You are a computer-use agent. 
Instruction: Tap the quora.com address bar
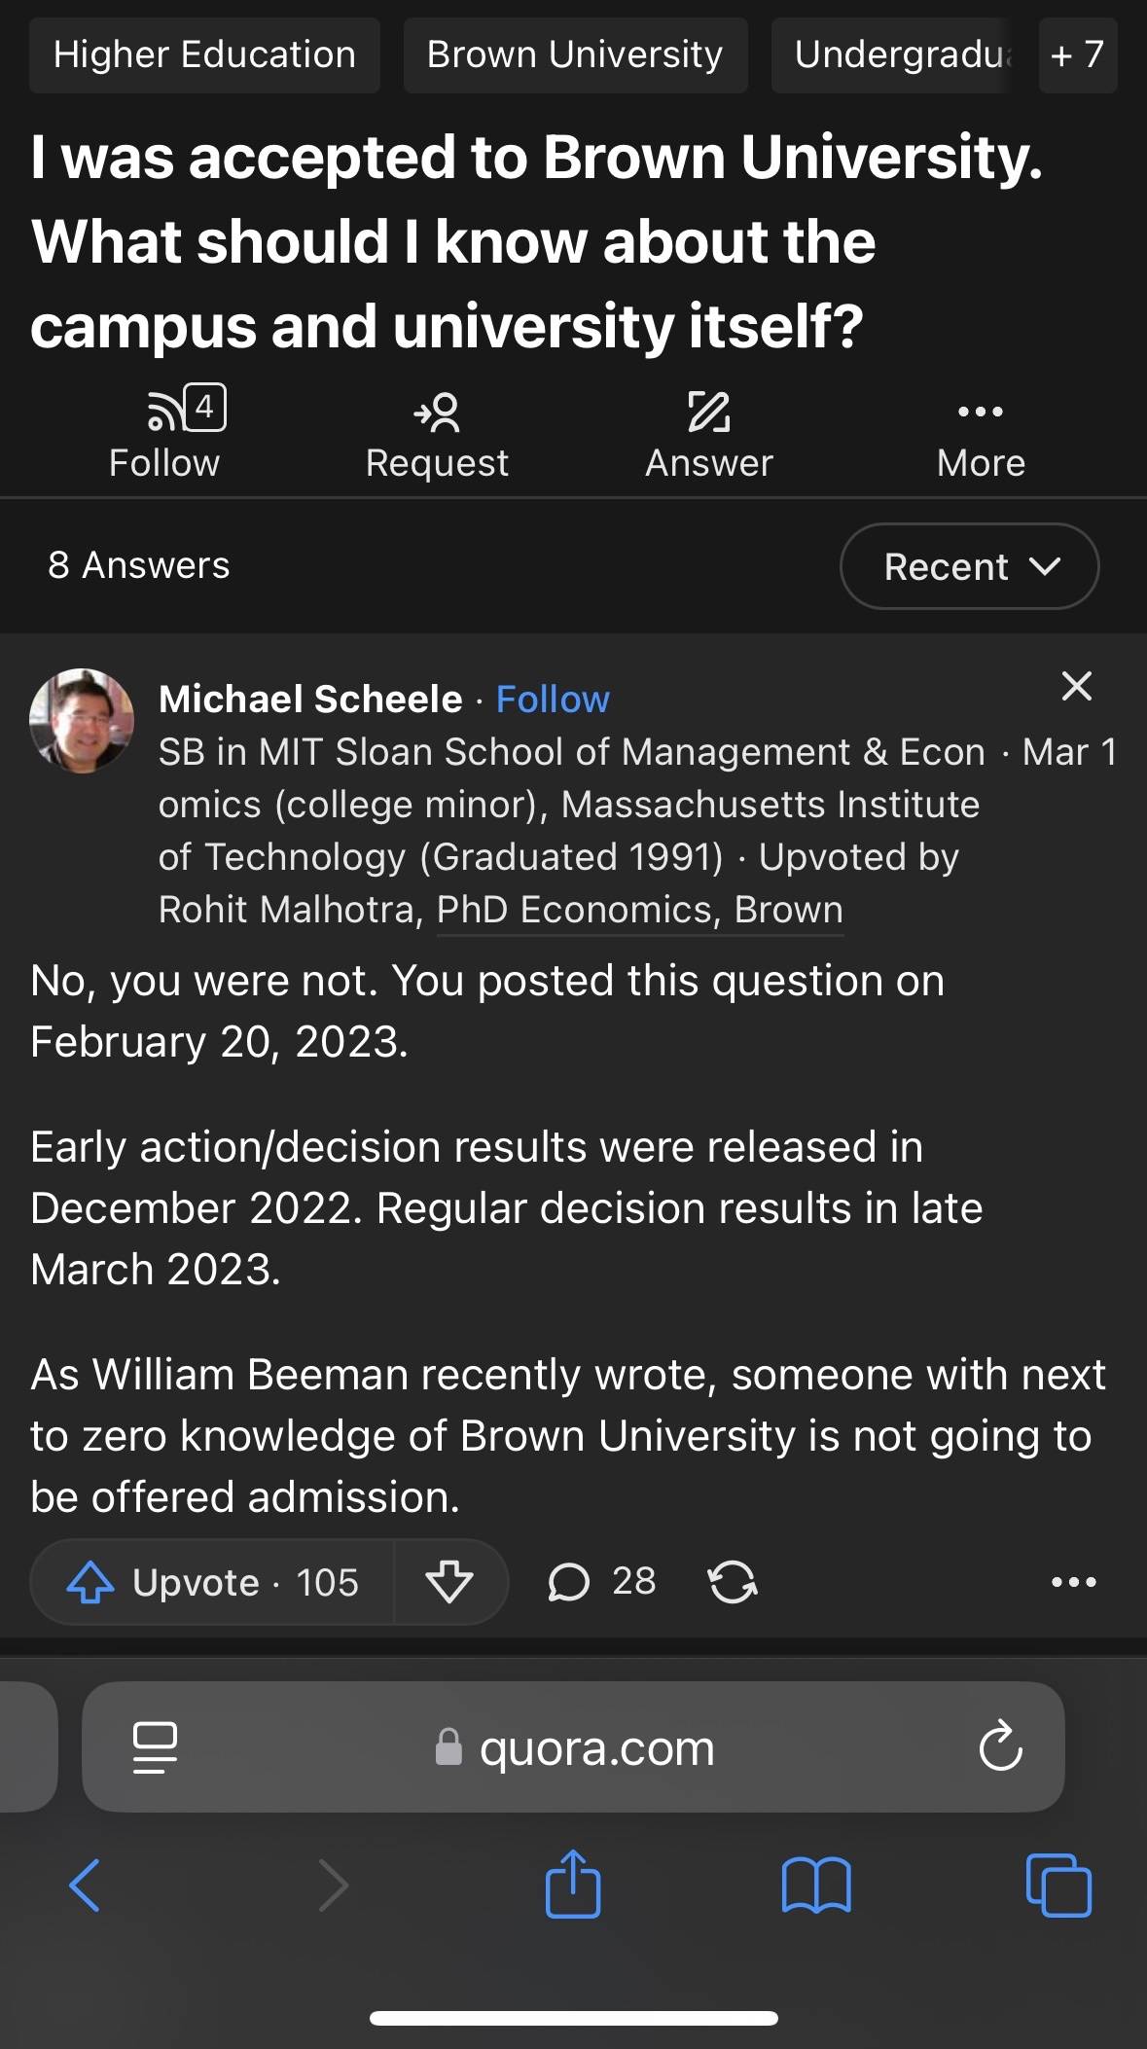pyautogui.click(x=573, y=1747)
